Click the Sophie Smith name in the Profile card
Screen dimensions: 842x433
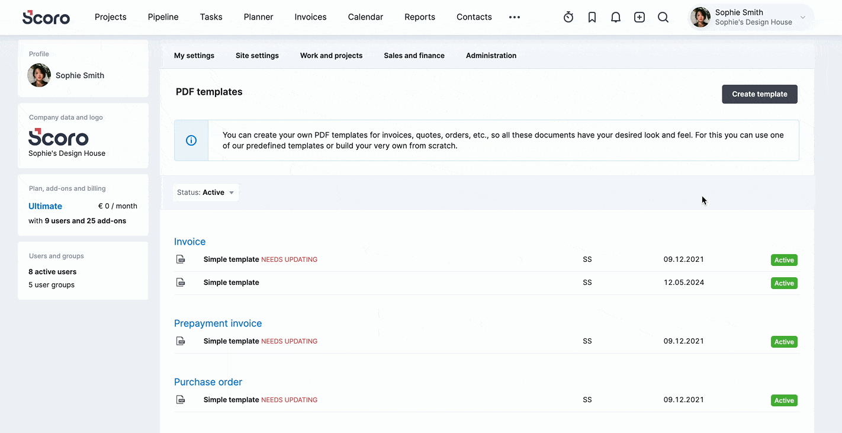point(80,75)
